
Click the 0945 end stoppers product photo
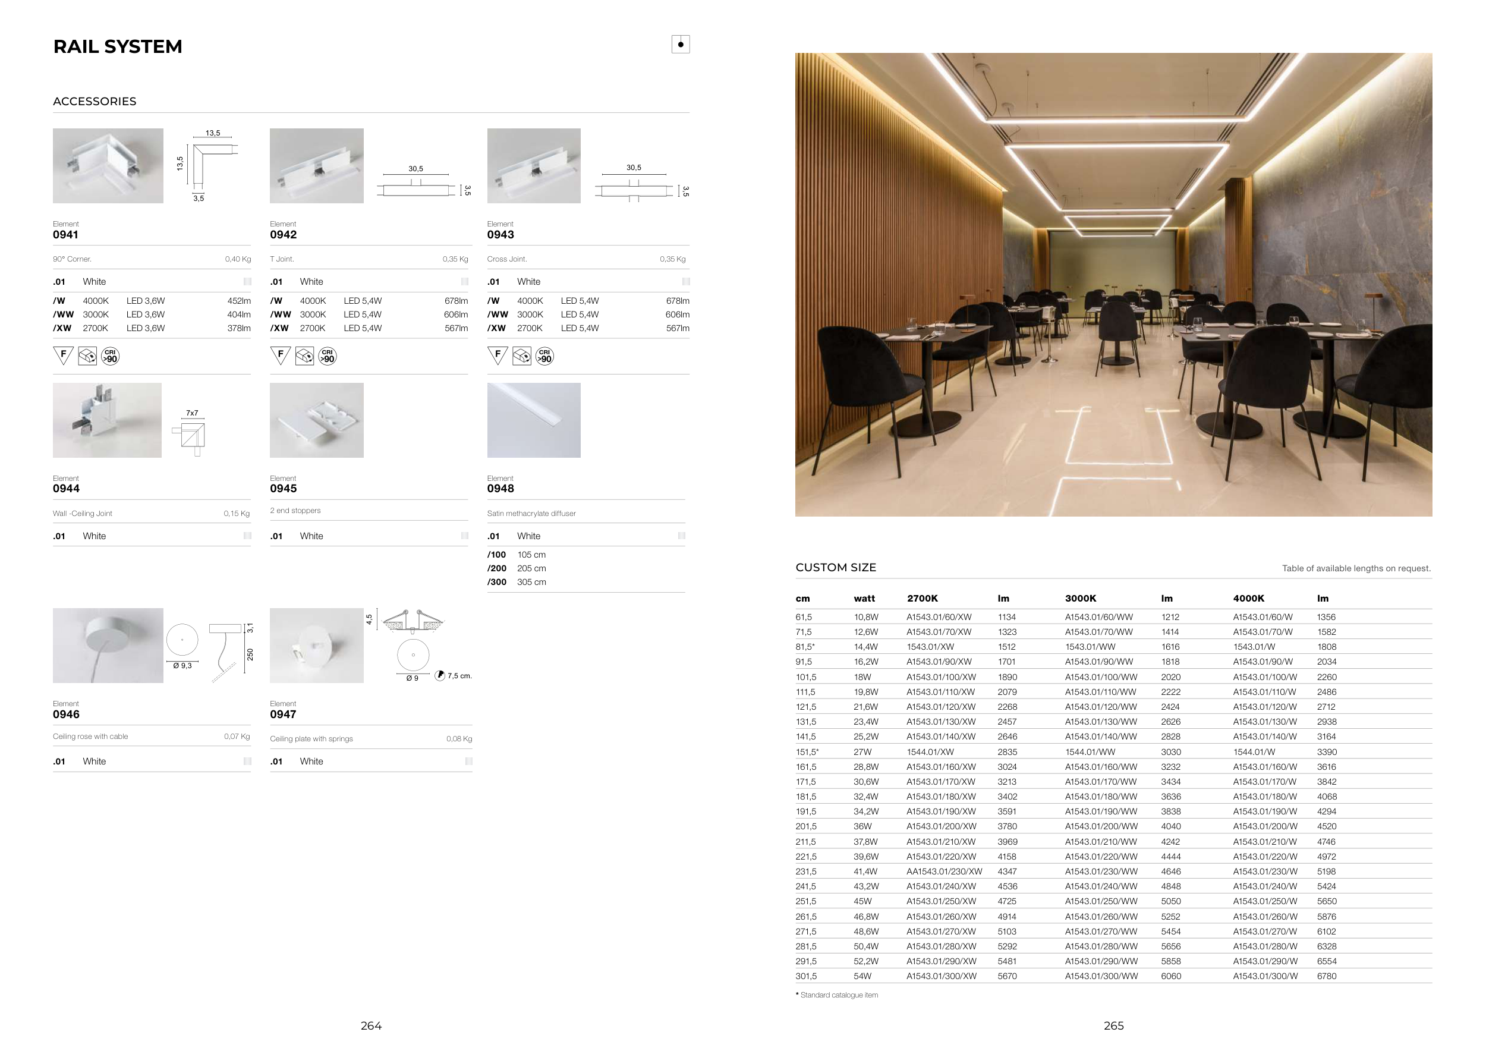316,420
